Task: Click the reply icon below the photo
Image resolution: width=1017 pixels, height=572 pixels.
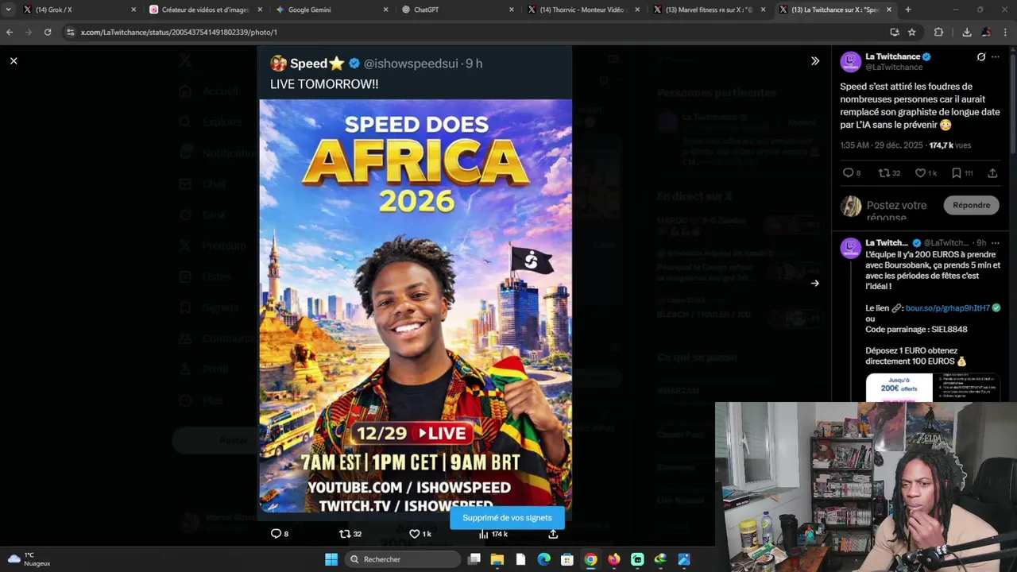Action: [276, 534]
